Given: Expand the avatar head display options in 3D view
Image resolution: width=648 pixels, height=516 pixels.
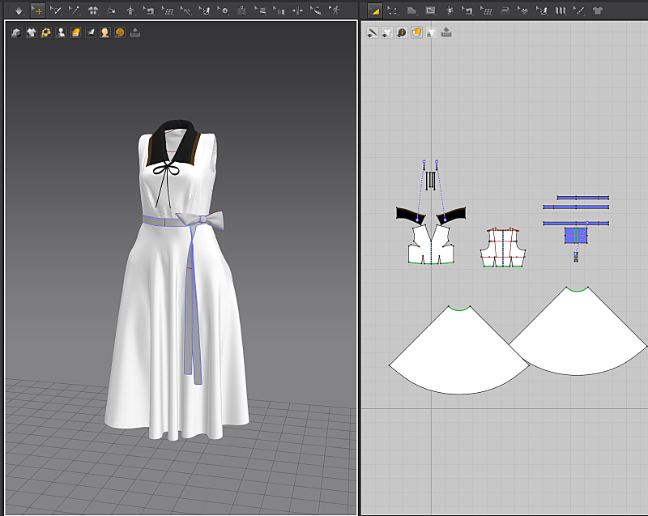Looking at the screenshot, I should pyautogui.click(x=105, y=33).
